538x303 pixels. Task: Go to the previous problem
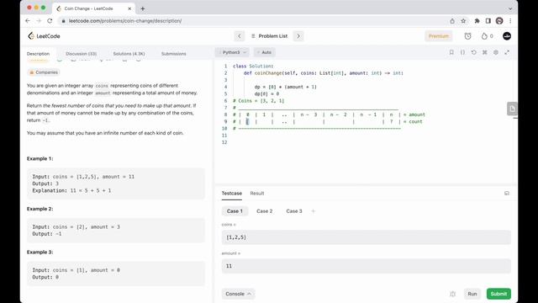240,36
